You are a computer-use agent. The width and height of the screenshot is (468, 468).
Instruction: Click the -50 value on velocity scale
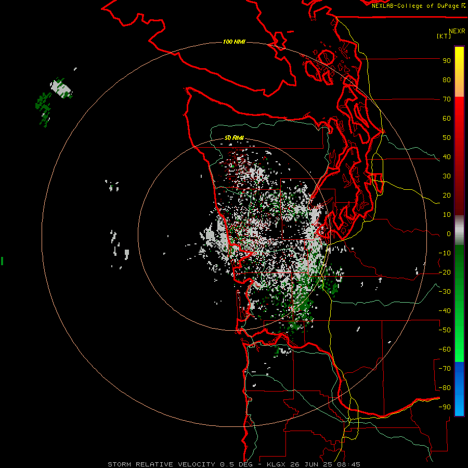445,330
